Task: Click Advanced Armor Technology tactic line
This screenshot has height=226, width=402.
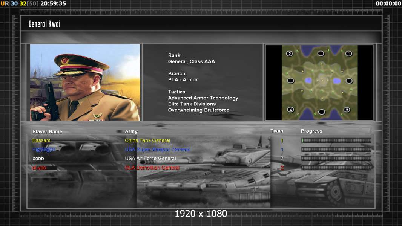Action: point(203,98)
